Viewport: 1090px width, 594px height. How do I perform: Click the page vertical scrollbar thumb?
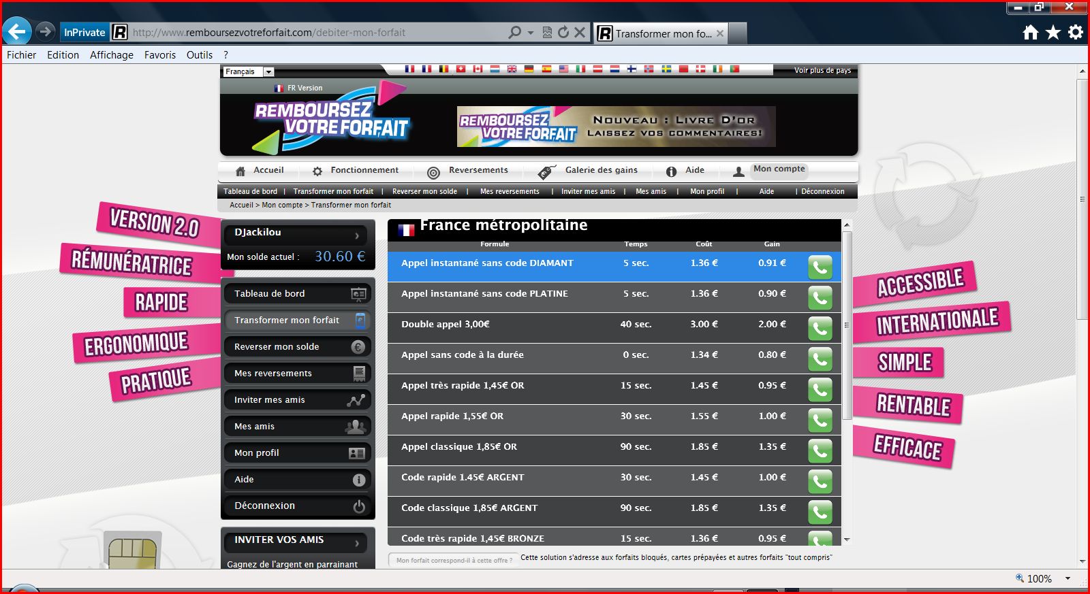1083,199
